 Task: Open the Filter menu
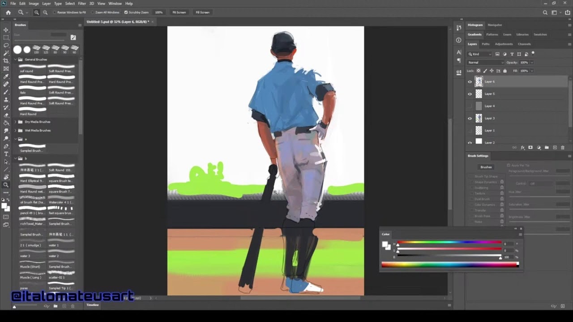pos(82,4)
